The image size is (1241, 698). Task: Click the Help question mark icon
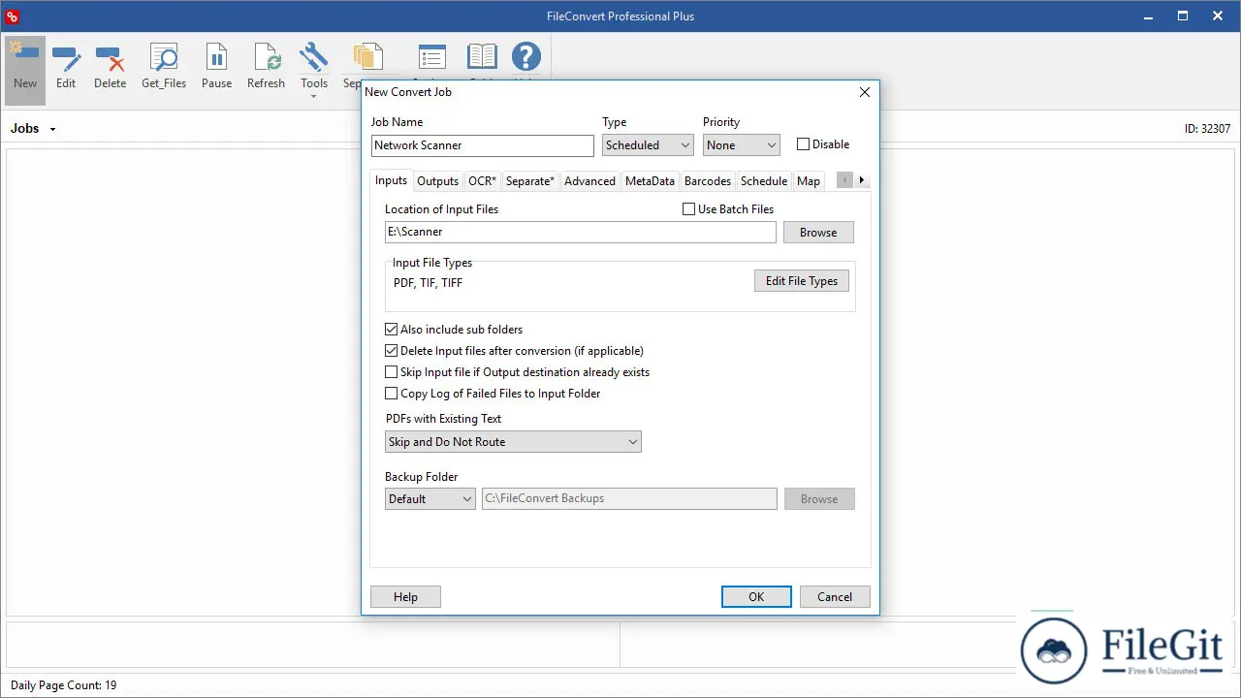pos(525,57)
